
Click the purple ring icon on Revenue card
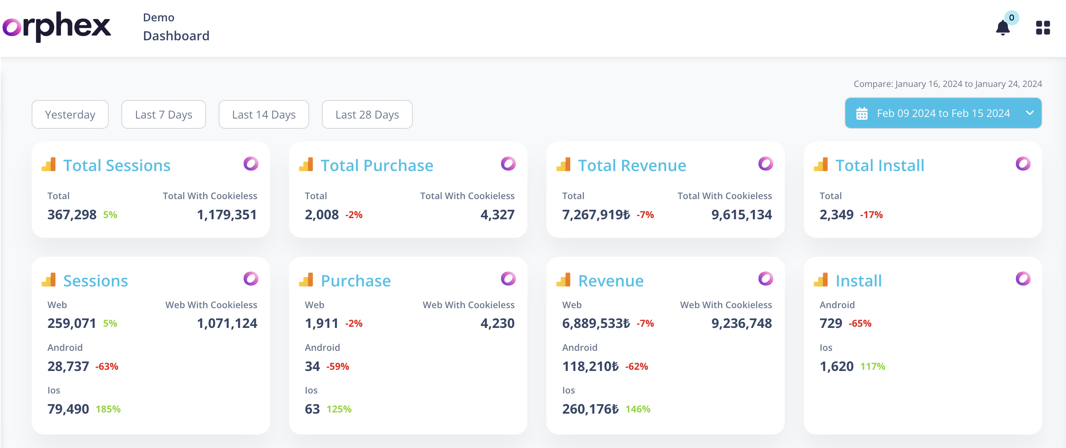(765, 279)
